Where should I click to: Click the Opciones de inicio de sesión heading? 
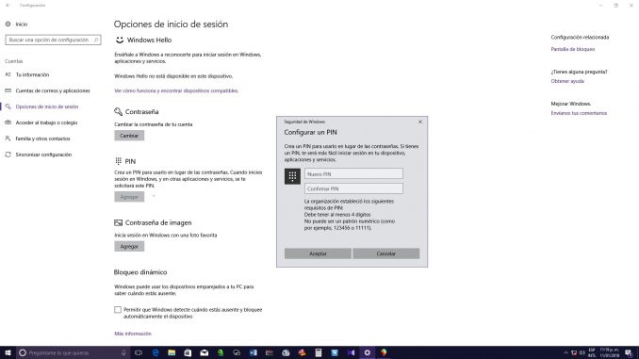click(x=171, y=24)
